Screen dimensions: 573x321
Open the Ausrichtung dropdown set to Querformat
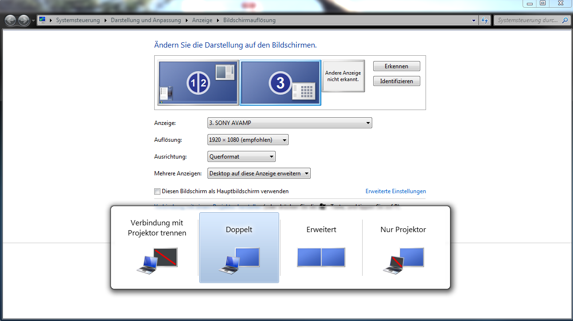click(x=241, y=157)
